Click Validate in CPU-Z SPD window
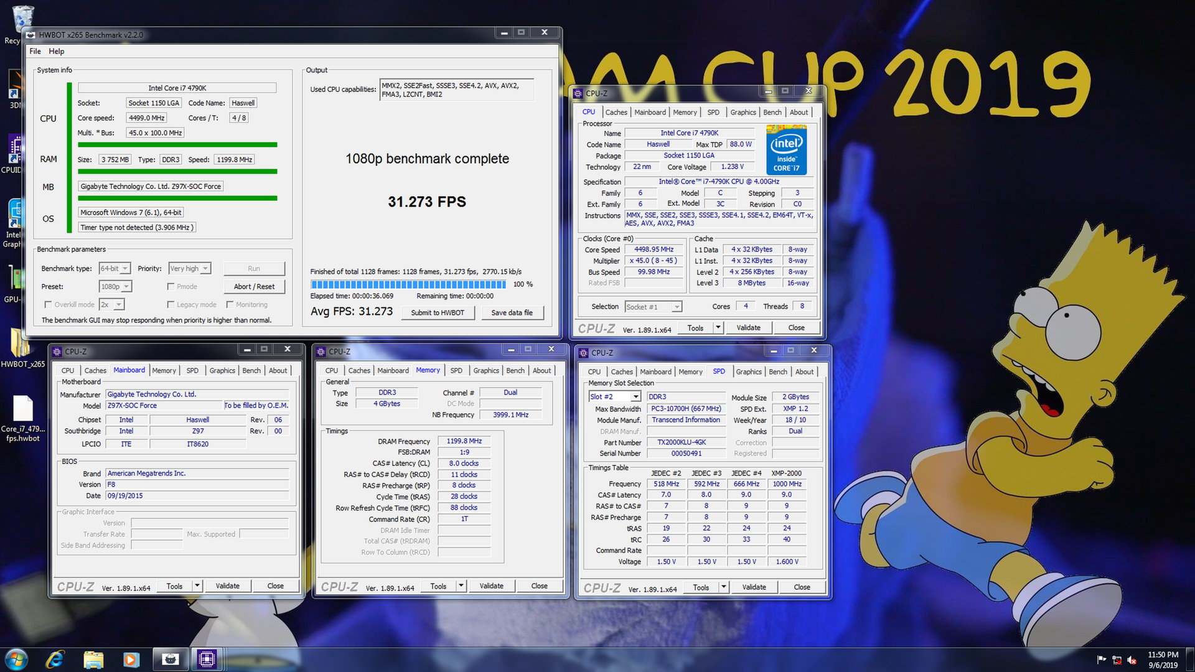The height and width of the screenshot is (672, 1195). 754,587
